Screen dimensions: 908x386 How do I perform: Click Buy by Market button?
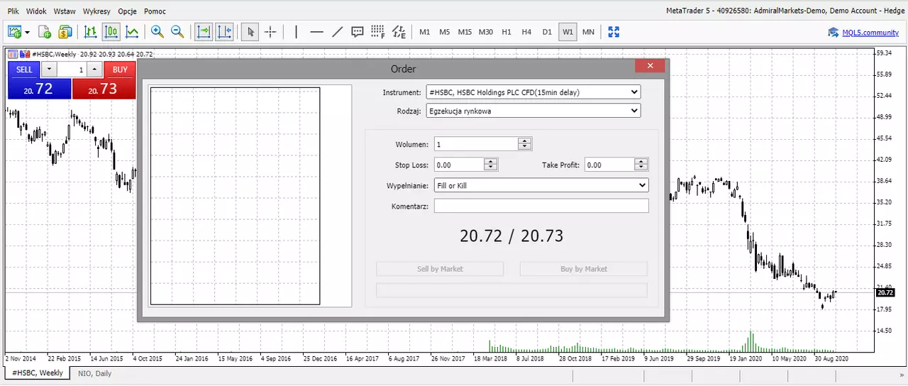(x=584, y=269)
